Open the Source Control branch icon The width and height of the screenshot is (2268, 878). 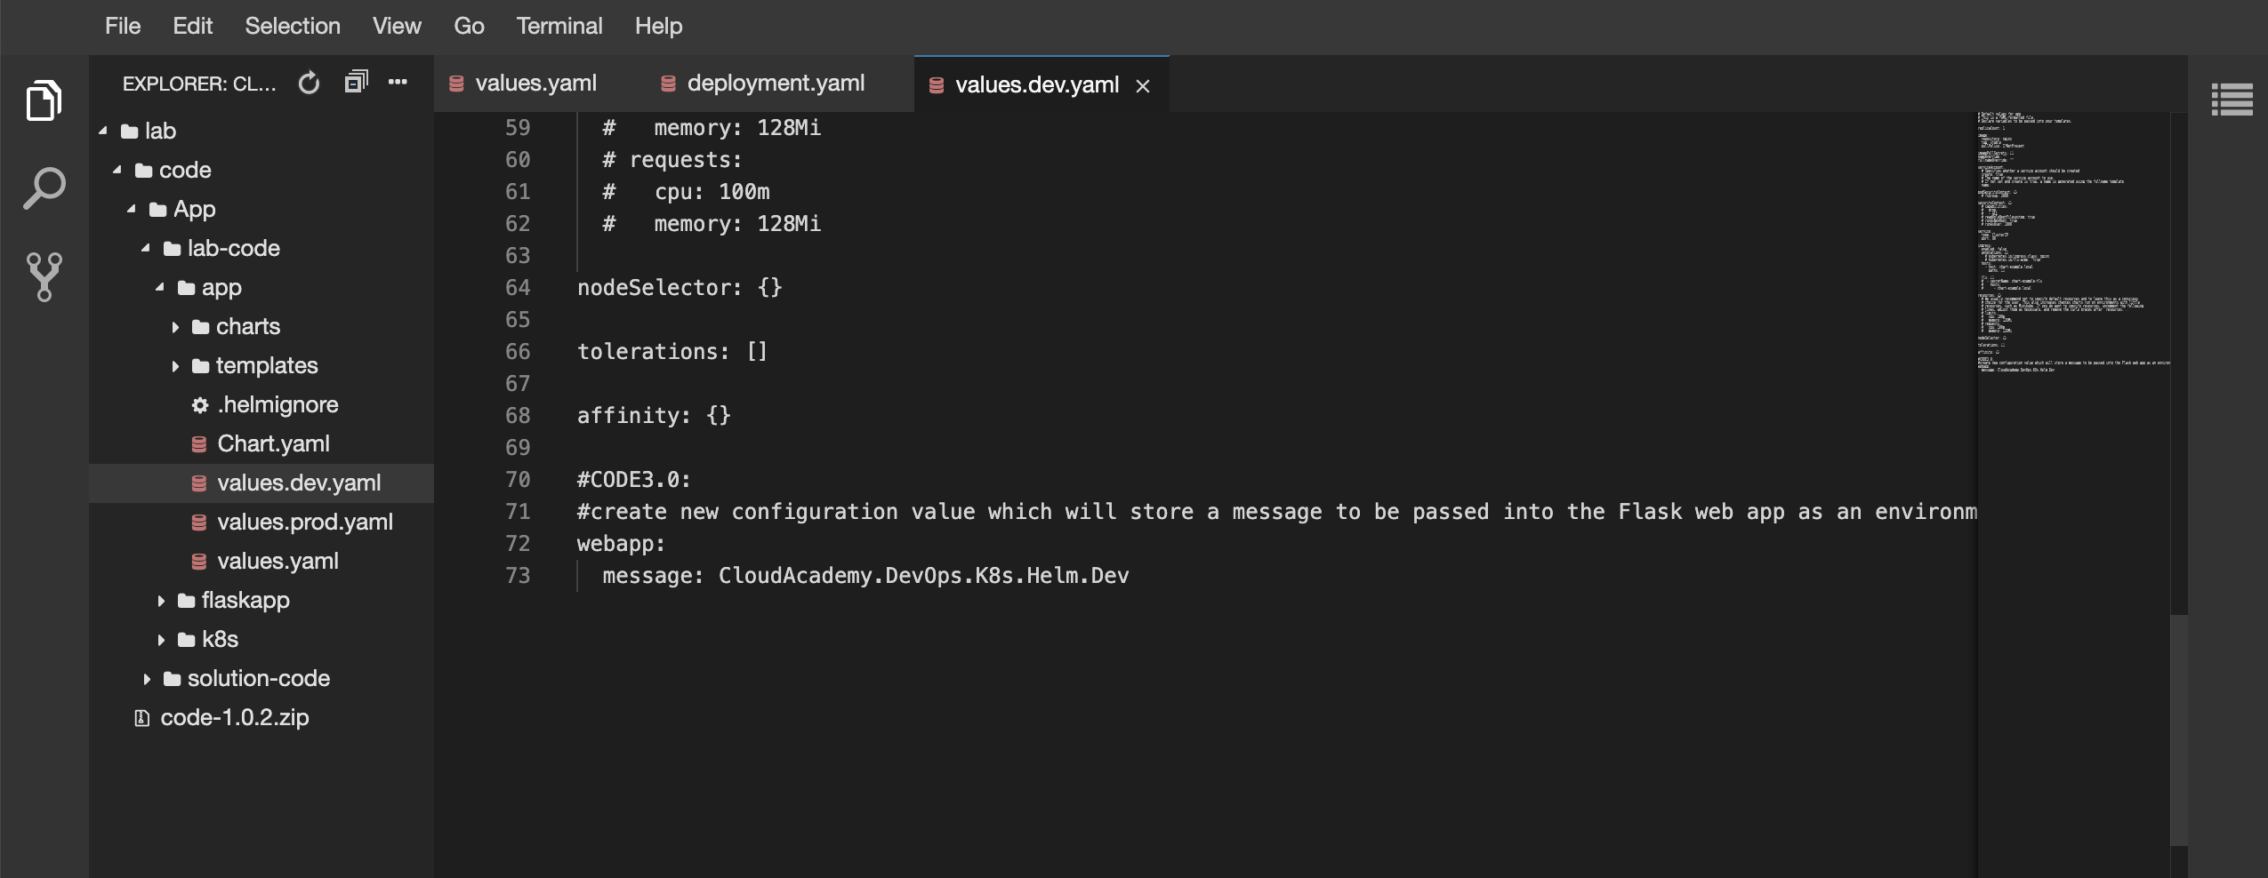[x=44, y=276]
